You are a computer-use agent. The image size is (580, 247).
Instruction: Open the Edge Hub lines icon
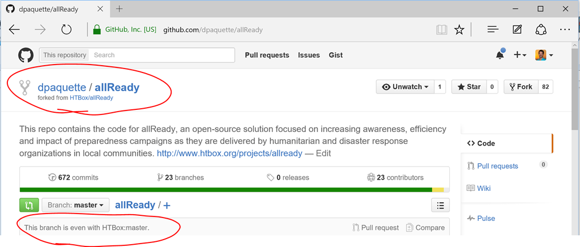pos(493,29)
